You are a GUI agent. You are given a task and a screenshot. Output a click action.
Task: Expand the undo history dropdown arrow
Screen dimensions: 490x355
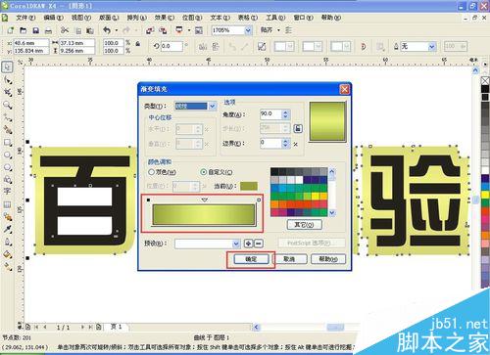117,30
